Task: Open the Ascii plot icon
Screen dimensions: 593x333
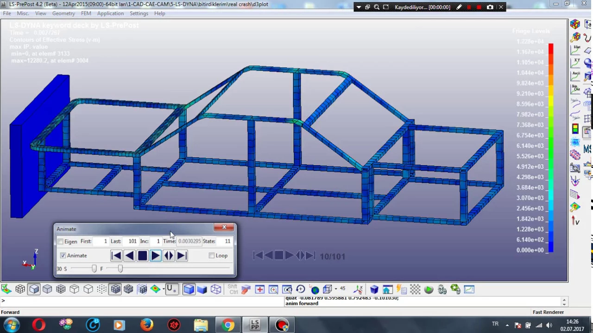Action: [x=576, y=76]
